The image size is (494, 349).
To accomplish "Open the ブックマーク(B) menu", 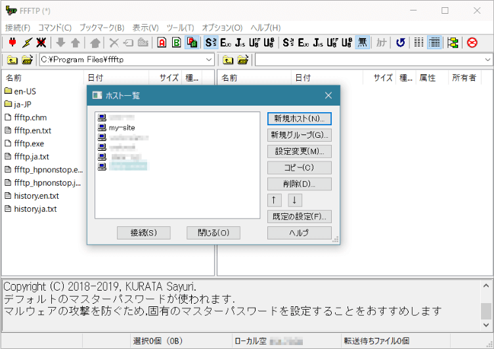I will click(102, 28).
